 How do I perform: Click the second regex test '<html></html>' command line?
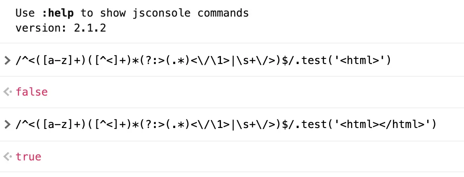(226, 124)
